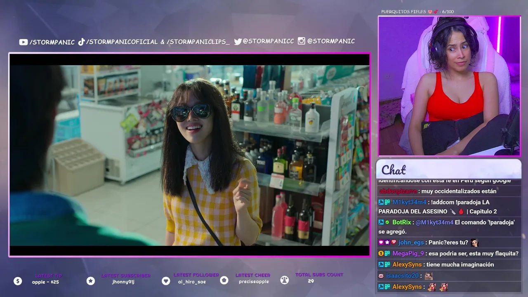The image size is (528, 297).
Task: Click the blood drop emoji before 'Capitulo 2'
Action: [x=461, y=212]
